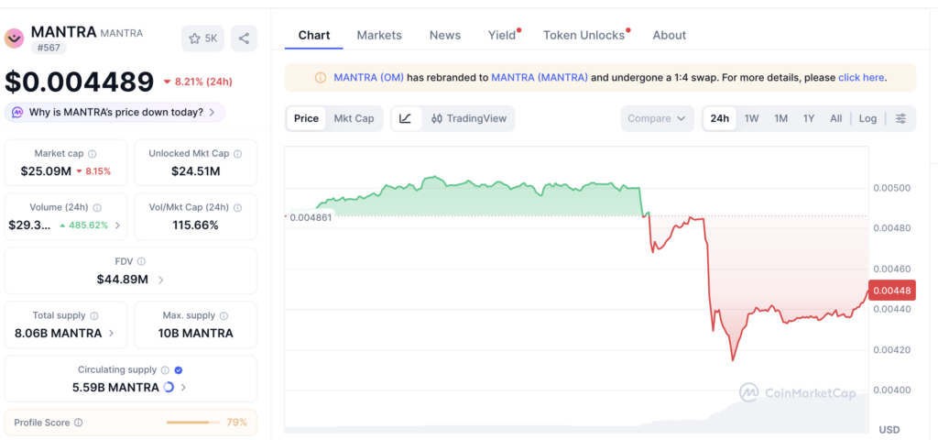Open info icon next to Total supply
938x440 pixels.
click(94, 315)
